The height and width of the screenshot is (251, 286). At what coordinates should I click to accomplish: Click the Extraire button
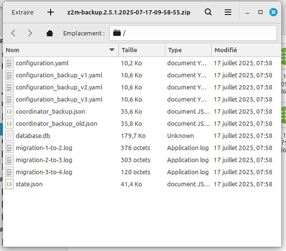pos(23,12)
